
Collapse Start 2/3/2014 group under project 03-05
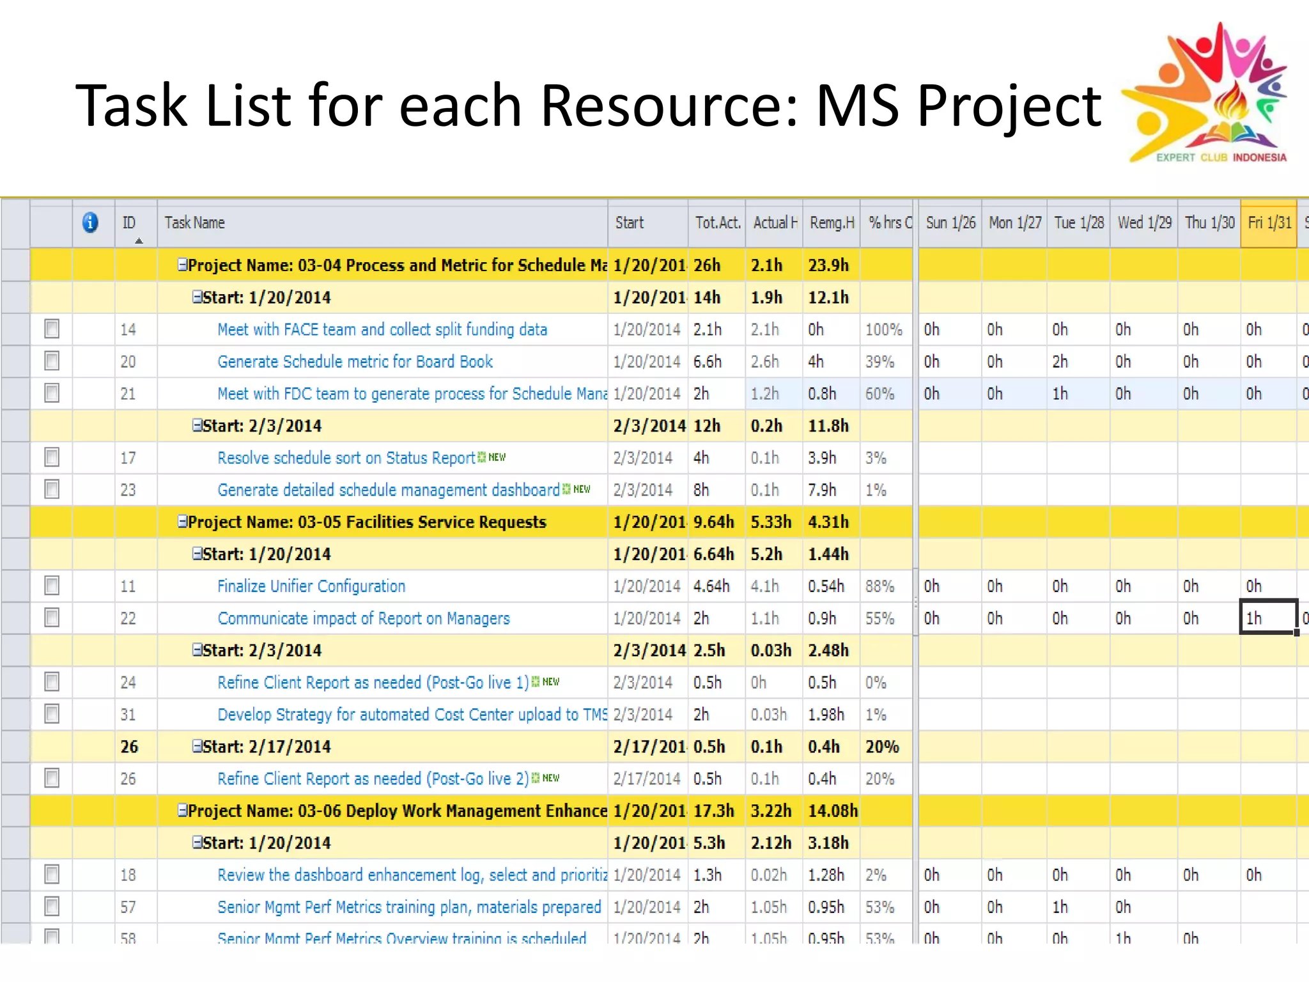[x=198, y=650]
